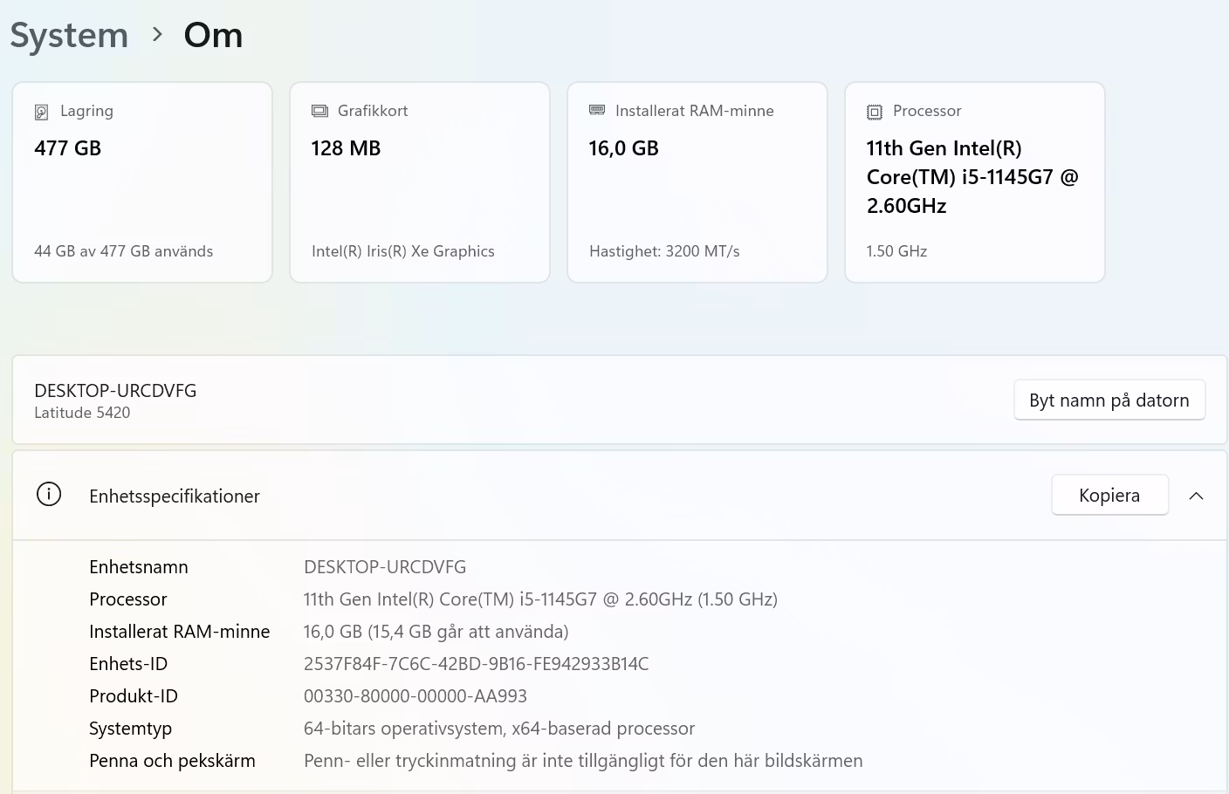This screenshot has height=794, width=1229.
Task: Click the Produkt-ID value 00330-80000-00000-AA993
Action: (x=415, y=696)
